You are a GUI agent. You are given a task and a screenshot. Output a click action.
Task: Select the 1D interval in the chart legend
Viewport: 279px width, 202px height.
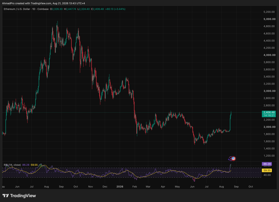(34, 9)
